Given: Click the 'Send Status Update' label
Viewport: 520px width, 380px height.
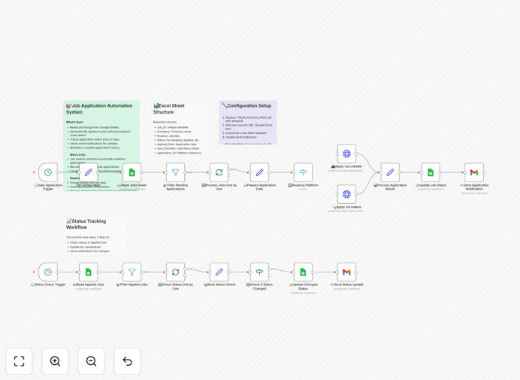Looking at the screenshot, I should tap(347, 284).
